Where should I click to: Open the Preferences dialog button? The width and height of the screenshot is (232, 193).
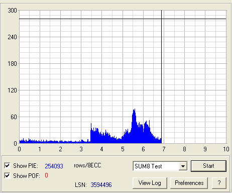click(x=189, y=183)
